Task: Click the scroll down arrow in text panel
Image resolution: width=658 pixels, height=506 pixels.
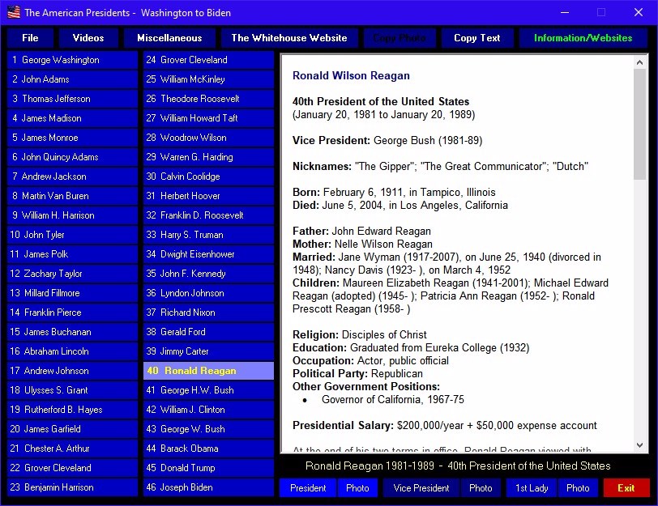Action: click(x=639, y=445)
